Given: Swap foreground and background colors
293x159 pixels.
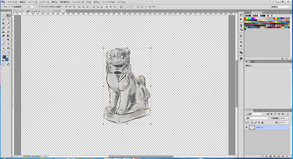Looking at the screenshot, I should pyautogui.click(x=8, y=56).
